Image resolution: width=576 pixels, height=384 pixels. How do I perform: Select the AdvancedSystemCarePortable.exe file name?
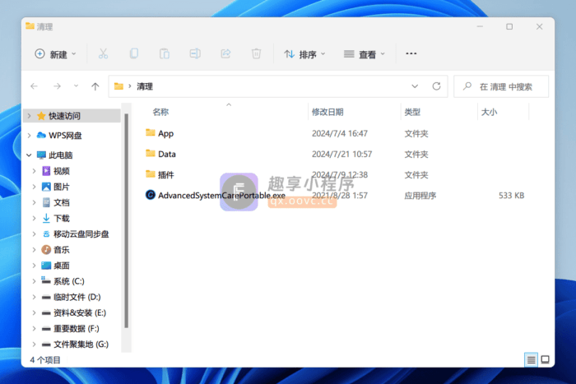point(221,196)
